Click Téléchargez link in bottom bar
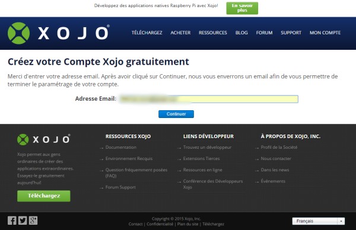 [213, 224]
